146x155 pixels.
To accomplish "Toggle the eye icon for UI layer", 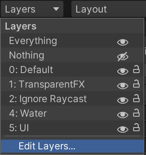I will tap(123, 129).
